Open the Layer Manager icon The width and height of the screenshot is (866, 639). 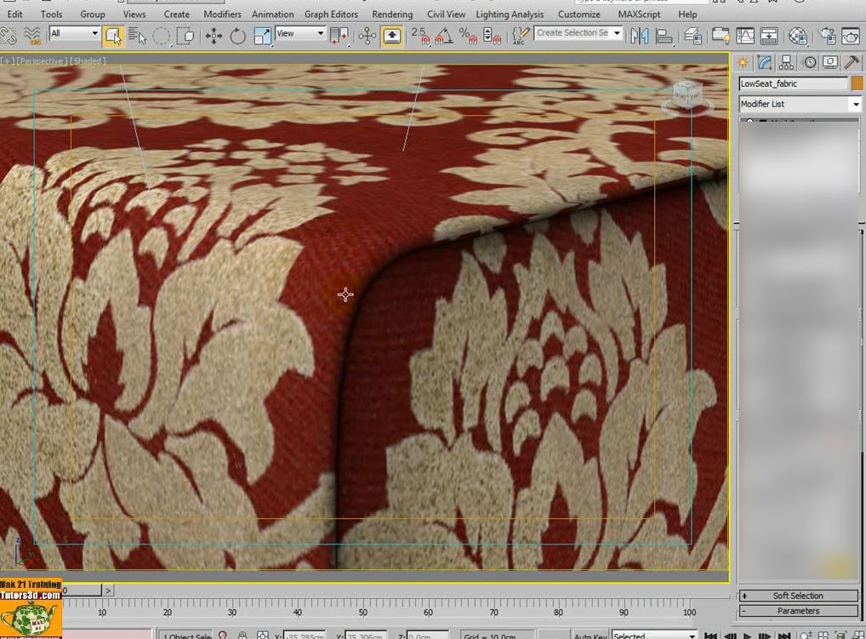tap(692, 37)
